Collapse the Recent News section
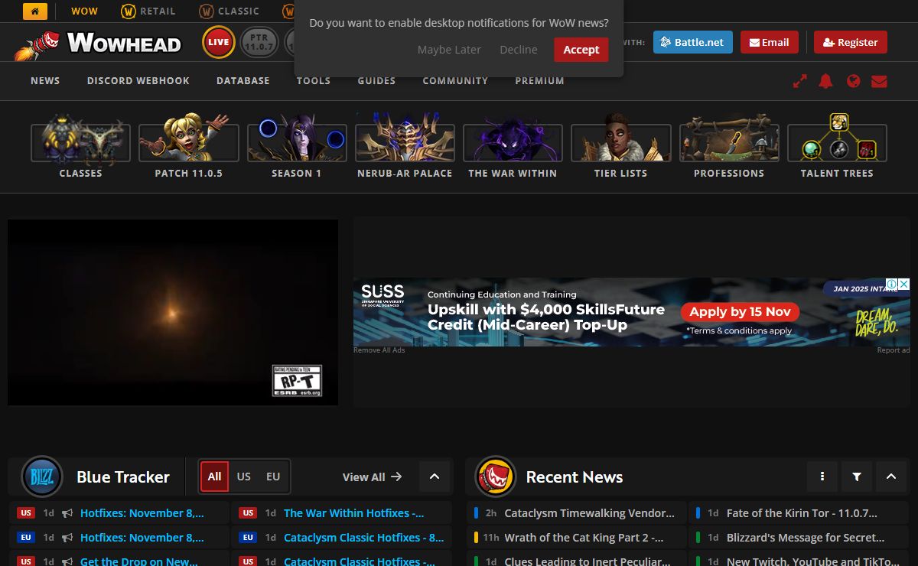 [891, 477]
